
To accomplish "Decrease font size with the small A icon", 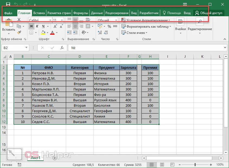I will click(x=61, y=27).
